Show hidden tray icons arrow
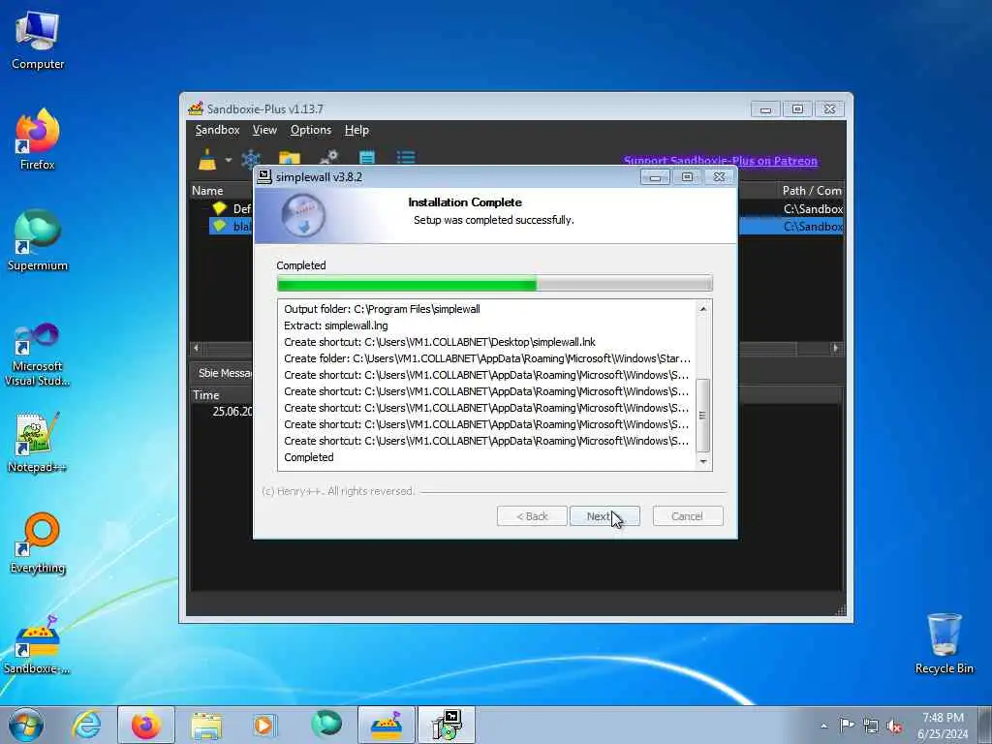 tap(823, 726)
